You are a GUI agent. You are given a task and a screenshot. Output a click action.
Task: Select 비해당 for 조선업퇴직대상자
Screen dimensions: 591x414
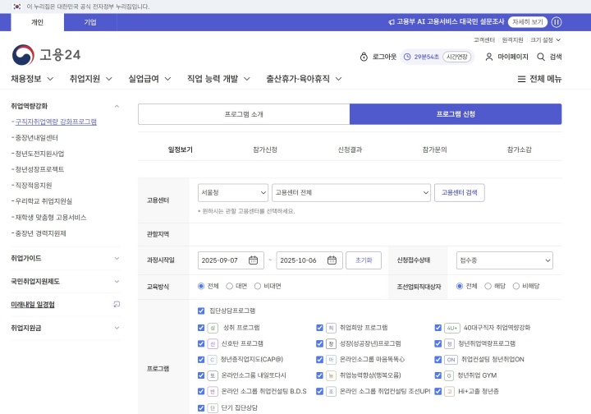516,286
